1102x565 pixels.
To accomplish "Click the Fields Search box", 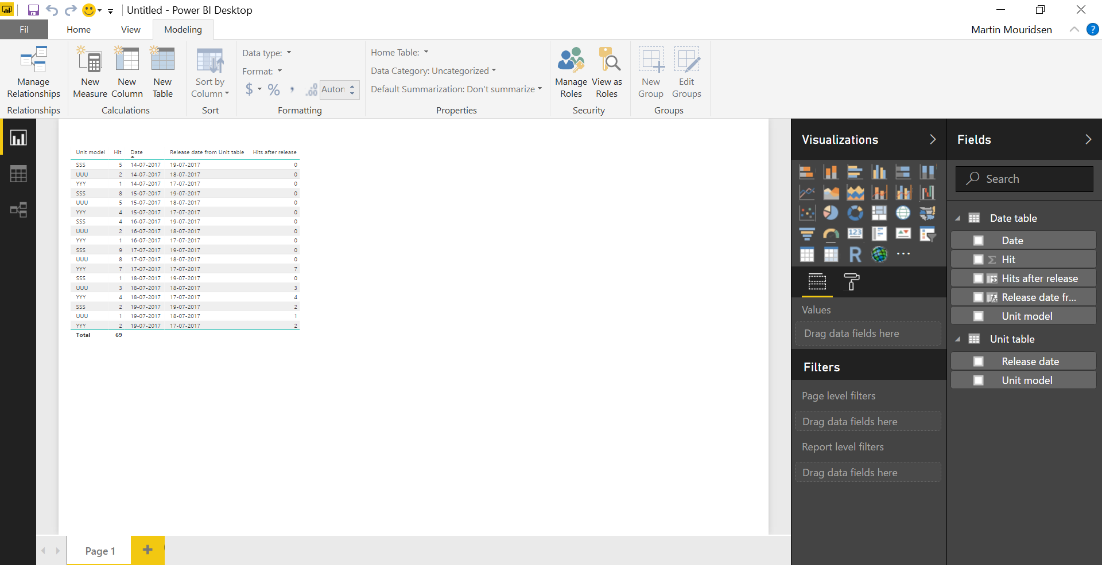I will tap(1025, 179).
